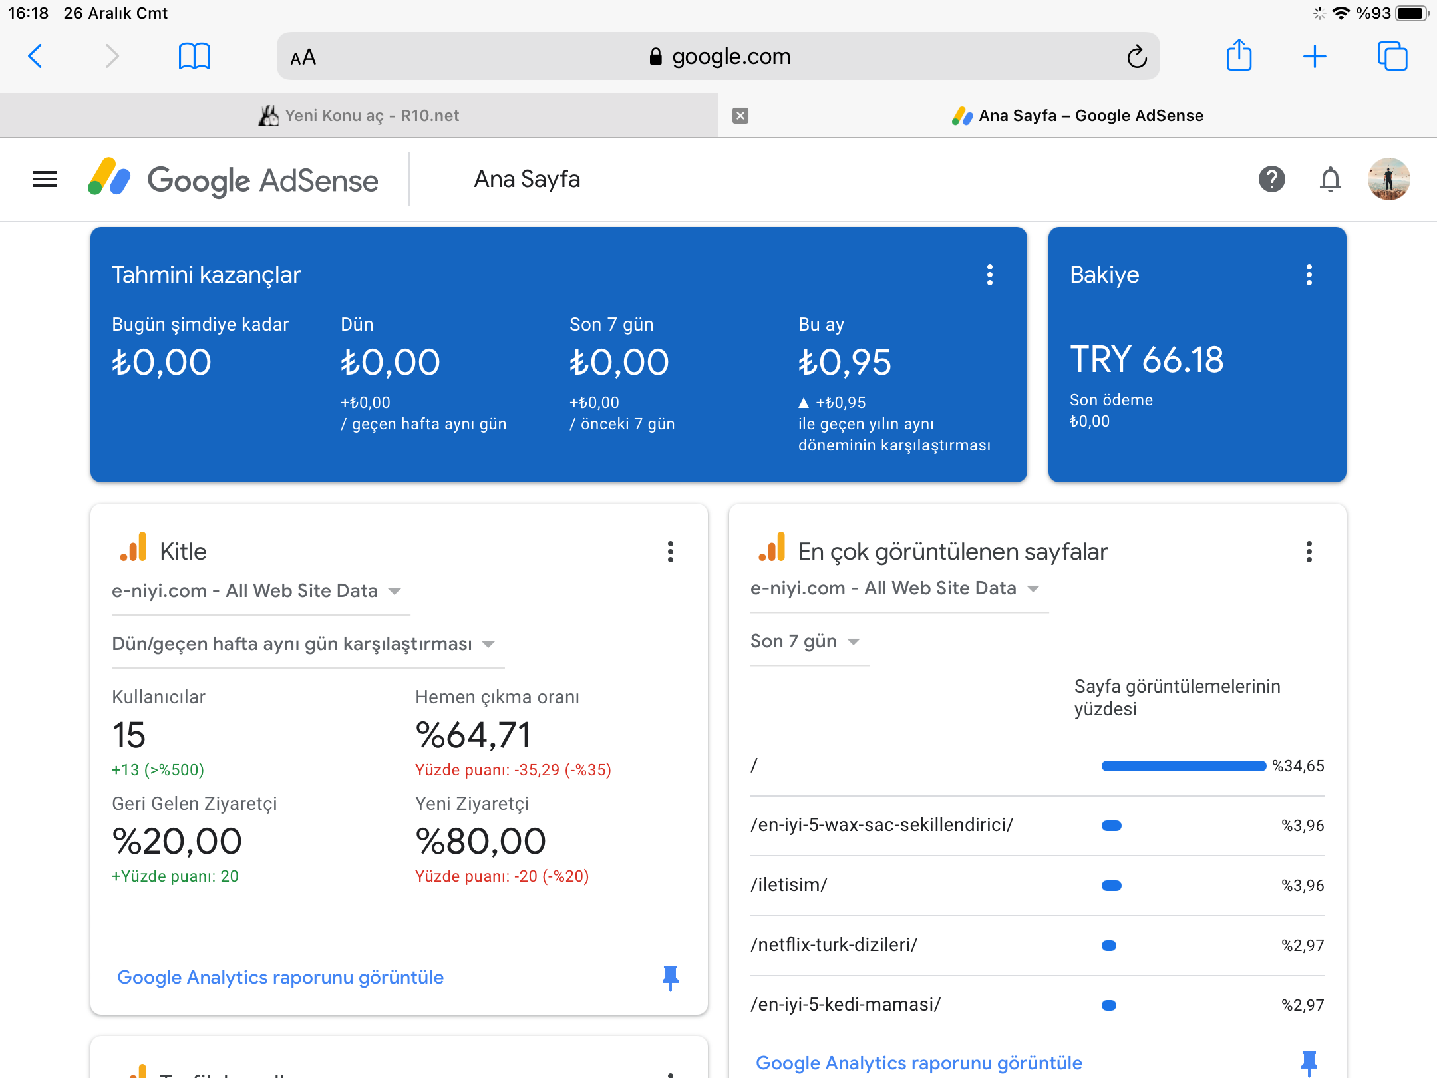
Task: Tap the Wi-Fi status icon
Action: [x=1341, y=13]
